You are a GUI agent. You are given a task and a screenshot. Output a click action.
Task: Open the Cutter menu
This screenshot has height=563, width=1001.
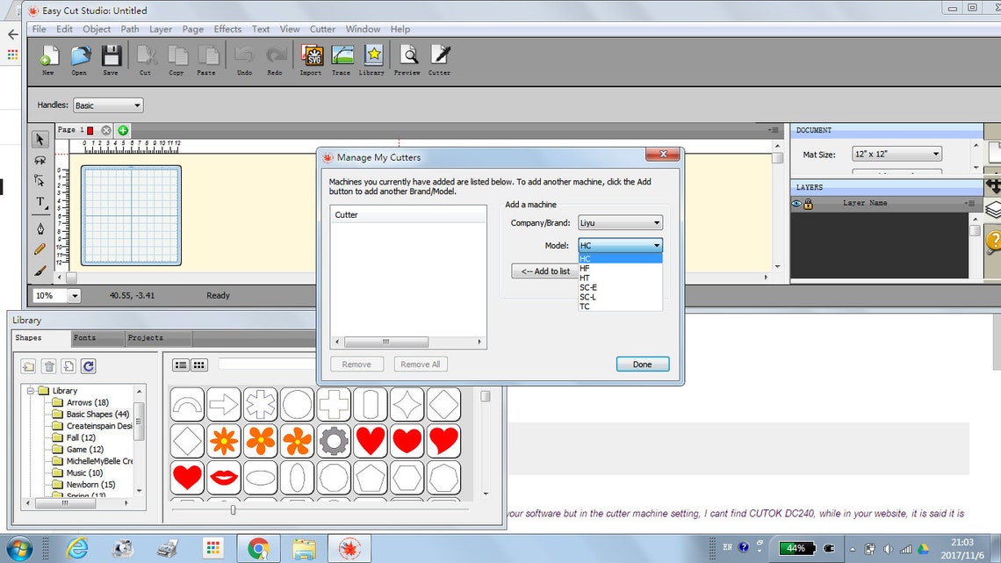(322, 28)
